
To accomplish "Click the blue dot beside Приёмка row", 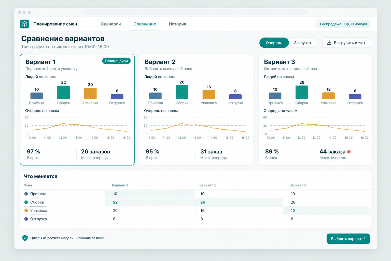I will (x=26, y=194).
